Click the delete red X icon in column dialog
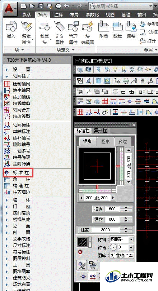Viewport: 158px width, 291px height. coord(80,252)
